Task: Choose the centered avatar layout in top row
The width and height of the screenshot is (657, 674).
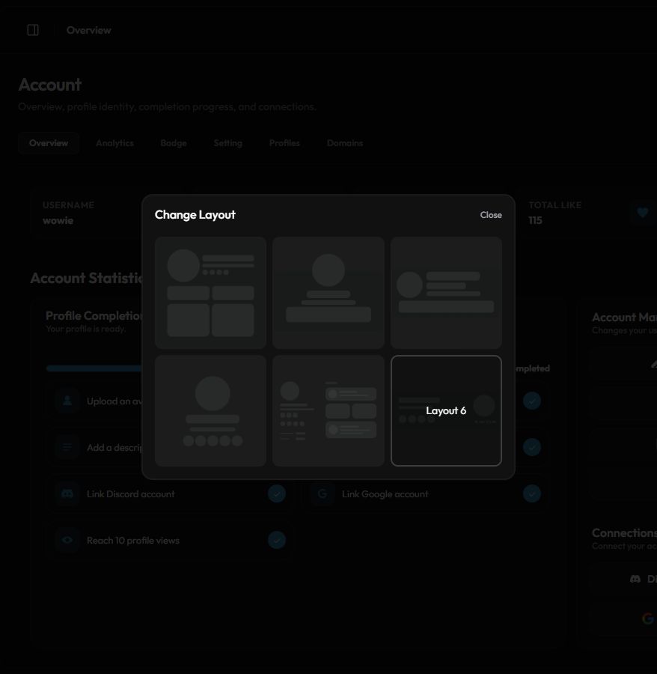Action: [328, 293]
